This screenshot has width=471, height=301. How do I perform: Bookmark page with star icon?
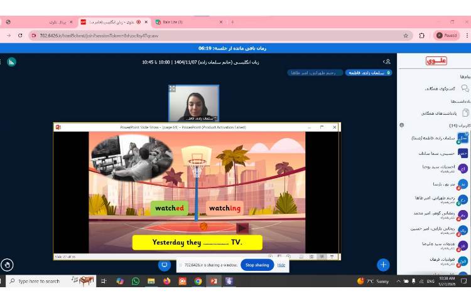pyautogui.click(x=406, y=36)
